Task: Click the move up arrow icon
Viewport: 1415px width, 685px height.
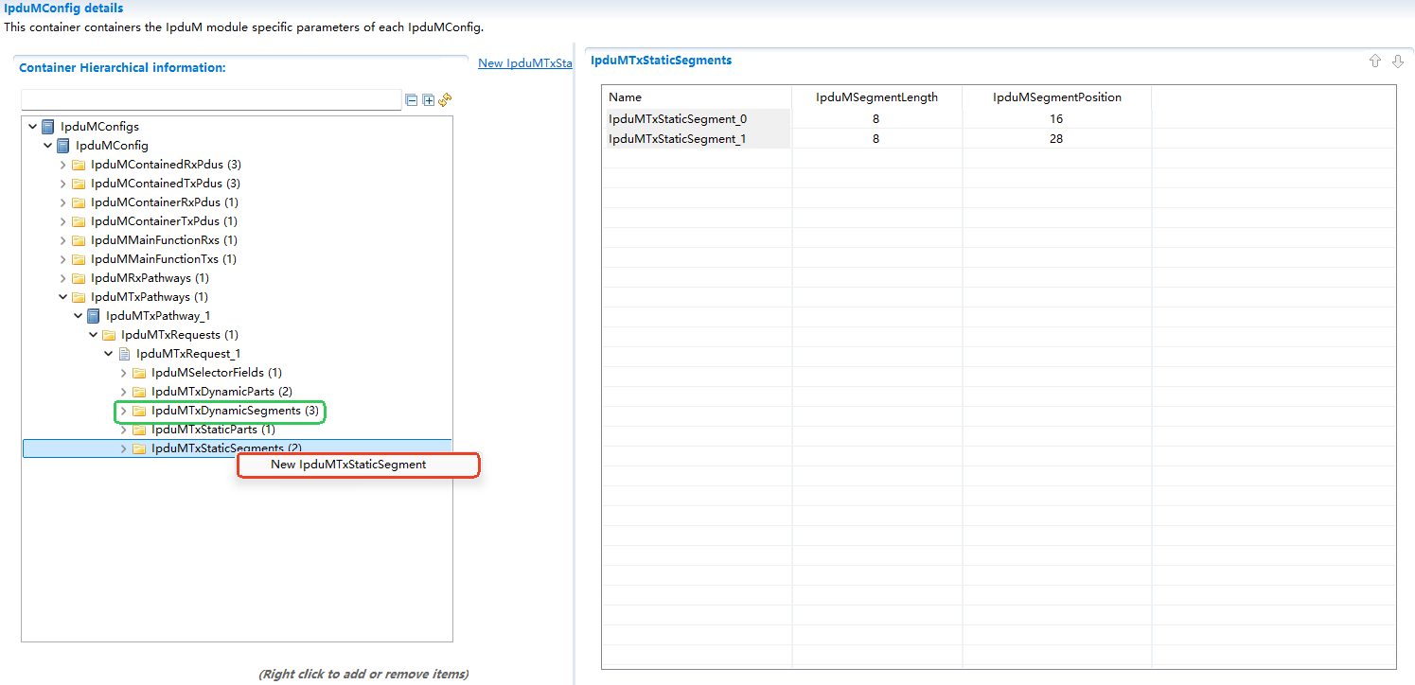Action: [x=1375, y=61]
